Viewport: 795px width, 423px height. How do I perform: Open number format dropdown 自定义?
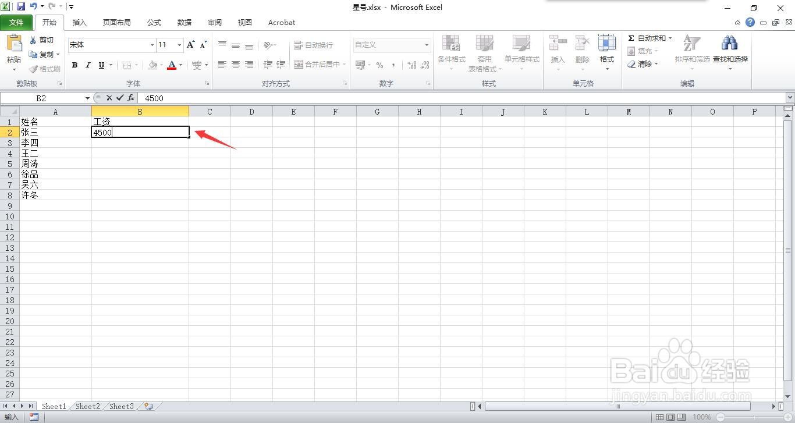pyautogui.click(x=427, y=45)
